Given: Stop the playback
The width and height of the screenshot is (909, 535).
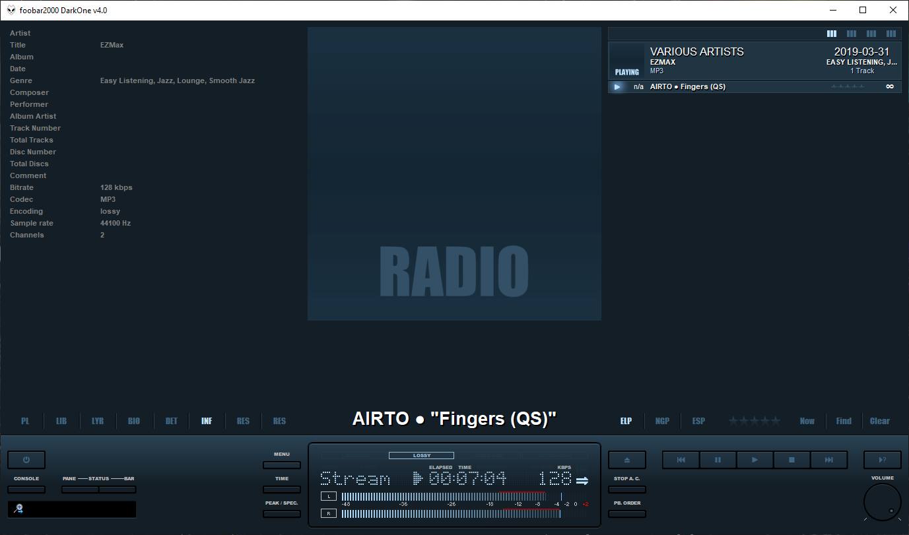Looking at the screenshot, I should tap(791, 460).
